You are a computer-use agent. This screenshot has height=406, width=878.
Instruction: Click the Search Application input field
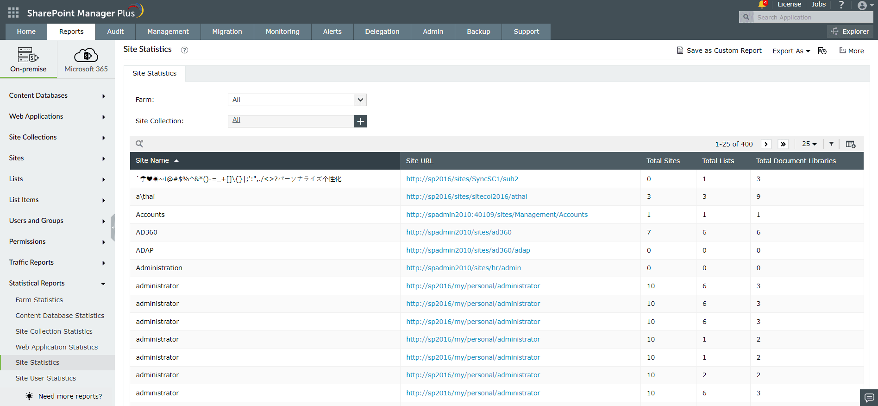point(813,17)
